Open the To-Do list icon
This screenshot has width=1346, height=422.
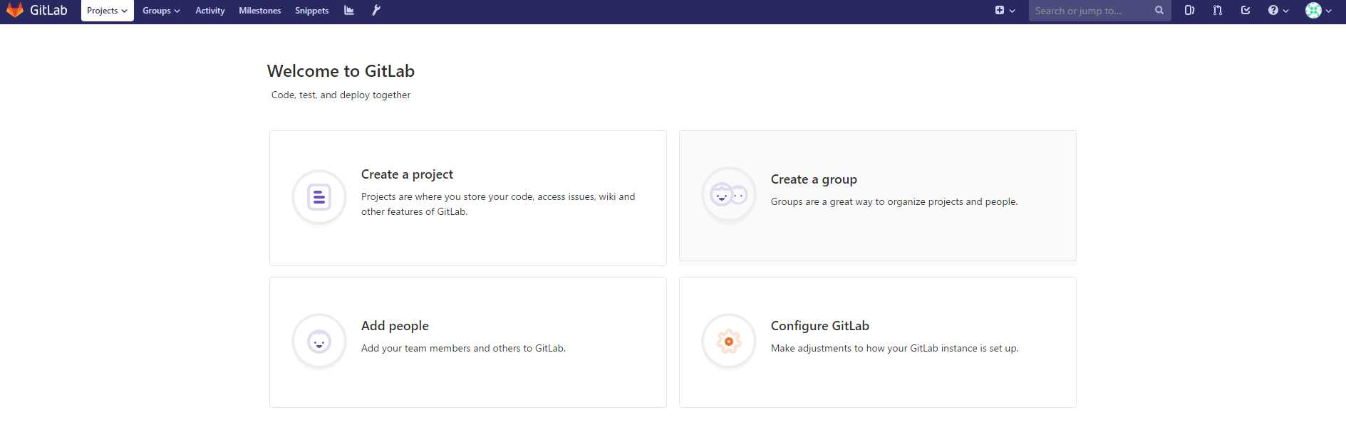click(1246, 11)
